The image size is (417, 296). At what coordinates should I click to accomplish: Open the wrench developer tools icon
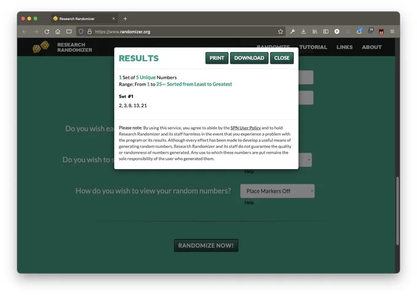293,31
